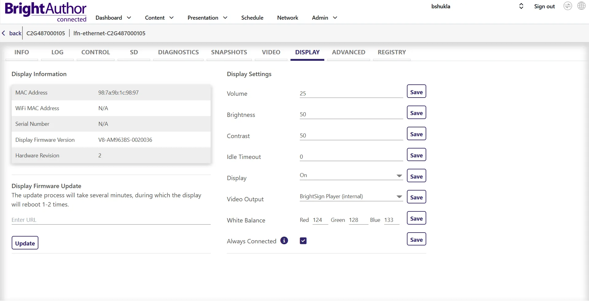
Task: Toggle the Always Connected checkbox
Action: point(303,241)
